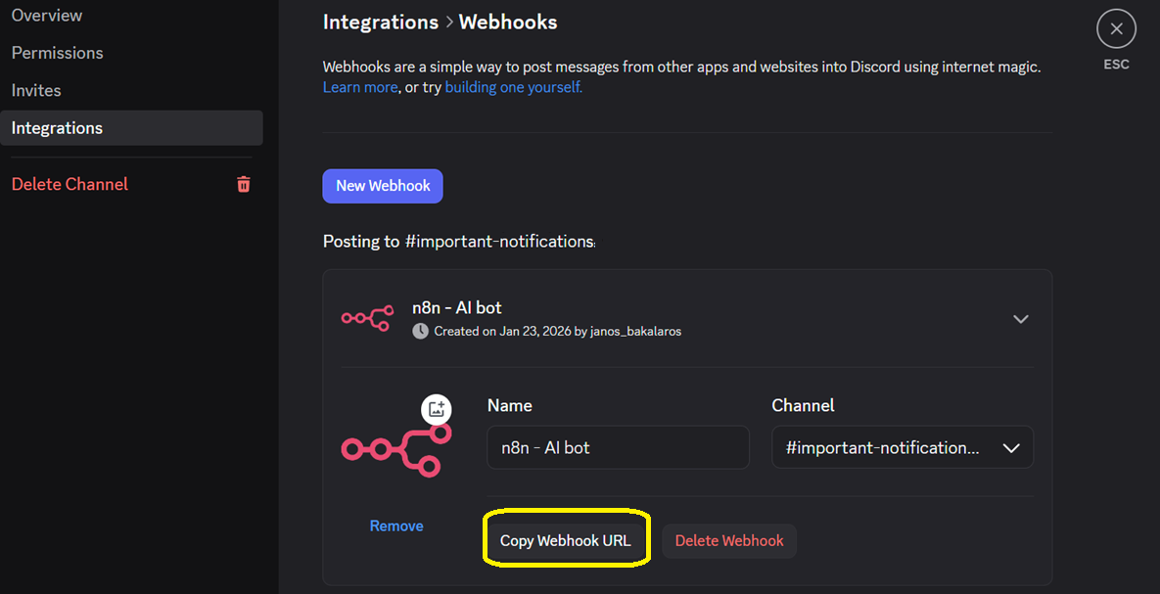Close settings with the ESC X icon
The width and height of the screenshot is (1160, 594).
pyautogui.click(x=1116, y=29)
